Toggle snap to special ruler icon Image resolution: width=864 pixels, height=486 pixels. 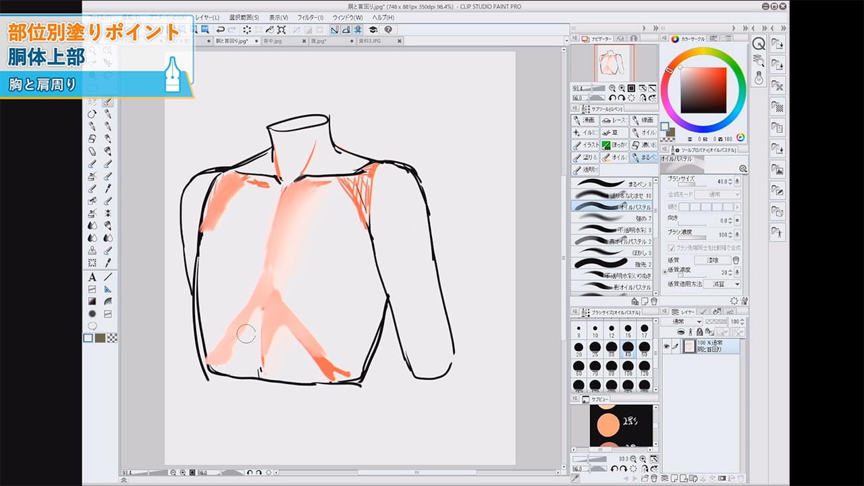tap(346, 30)
